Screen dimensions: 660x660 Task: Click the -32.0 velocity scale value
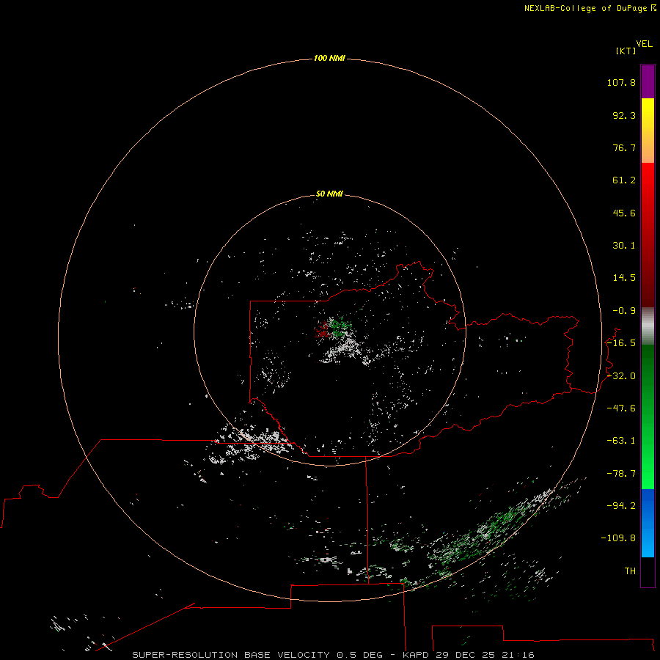coord(621,376)
